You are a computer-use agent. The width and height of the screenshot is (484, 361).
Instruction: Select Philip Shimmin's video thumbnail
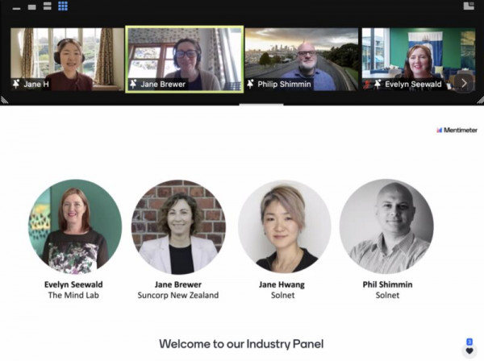tap(302, 59)
